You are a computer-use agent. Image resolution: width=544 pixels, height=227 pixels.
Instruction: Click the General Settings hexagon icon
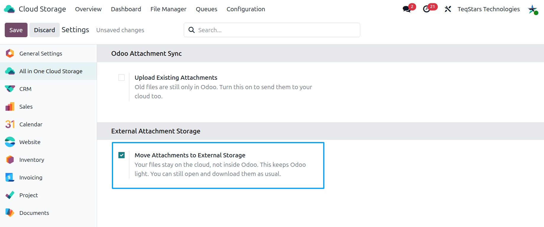(x=10, y=53)
